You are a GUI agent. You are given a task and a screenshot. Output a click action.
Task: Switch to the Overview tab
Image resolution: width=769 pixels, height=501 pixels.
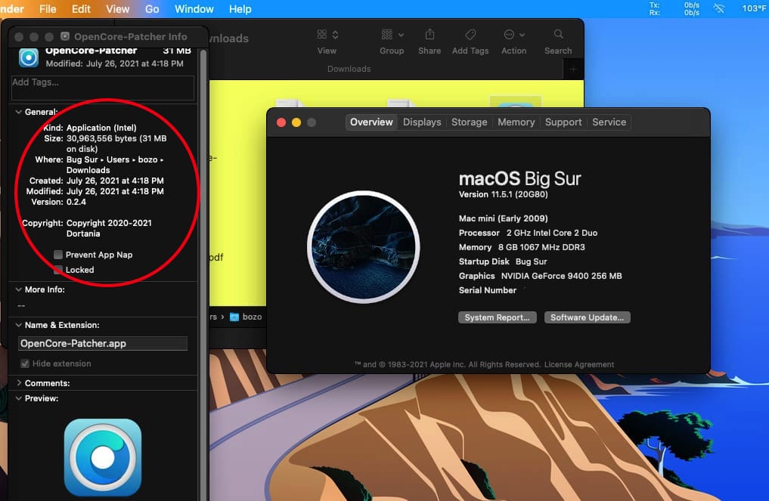click(x=371, y=122)
